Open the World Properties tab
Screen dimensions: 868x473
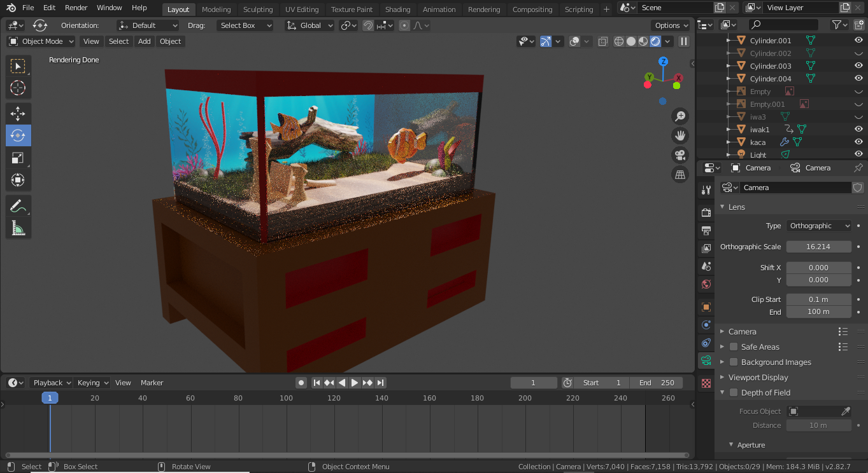[705, 284]
